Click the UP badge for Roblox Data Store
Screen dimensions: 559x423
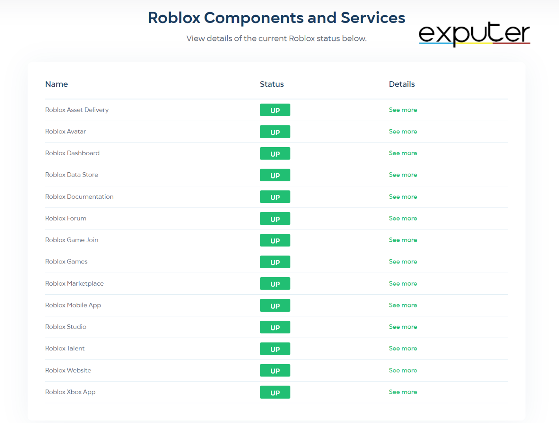tap(275, 175)
